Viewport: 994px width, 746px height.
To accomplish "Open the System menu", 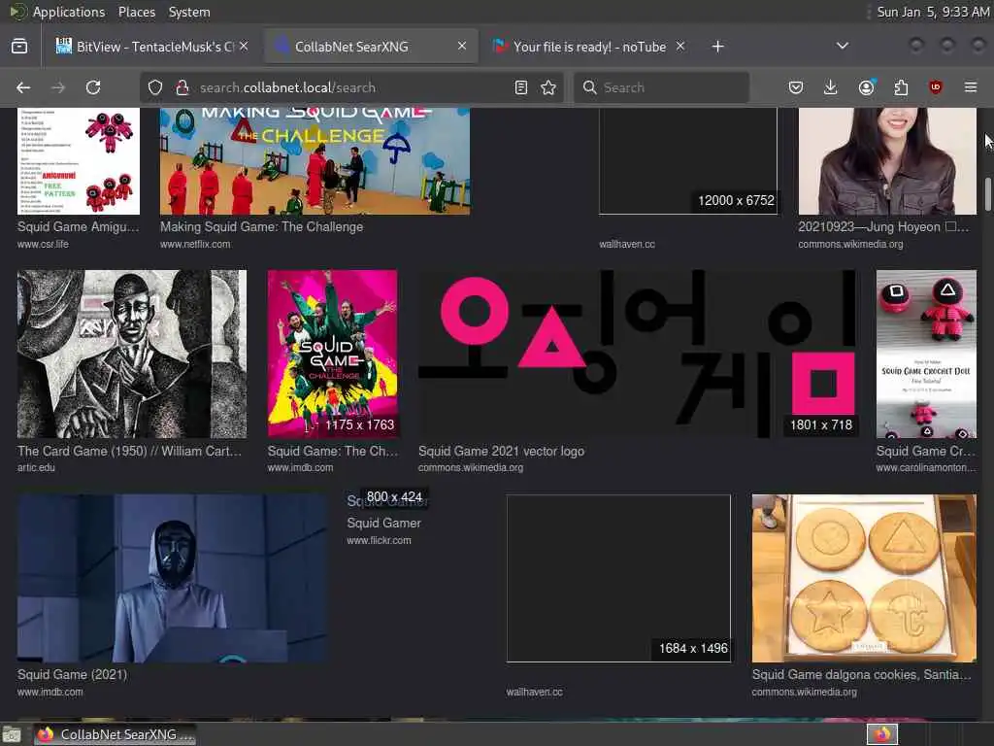I will click(189, 12).
